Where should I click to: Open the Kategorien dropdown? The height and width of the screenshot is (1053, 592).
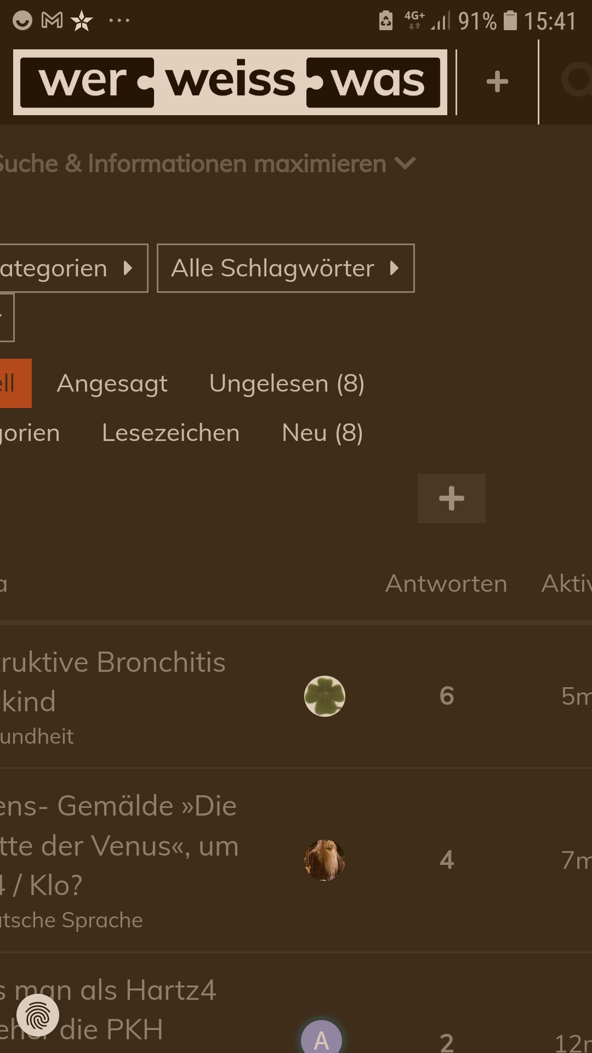click(x=74, y=268)
